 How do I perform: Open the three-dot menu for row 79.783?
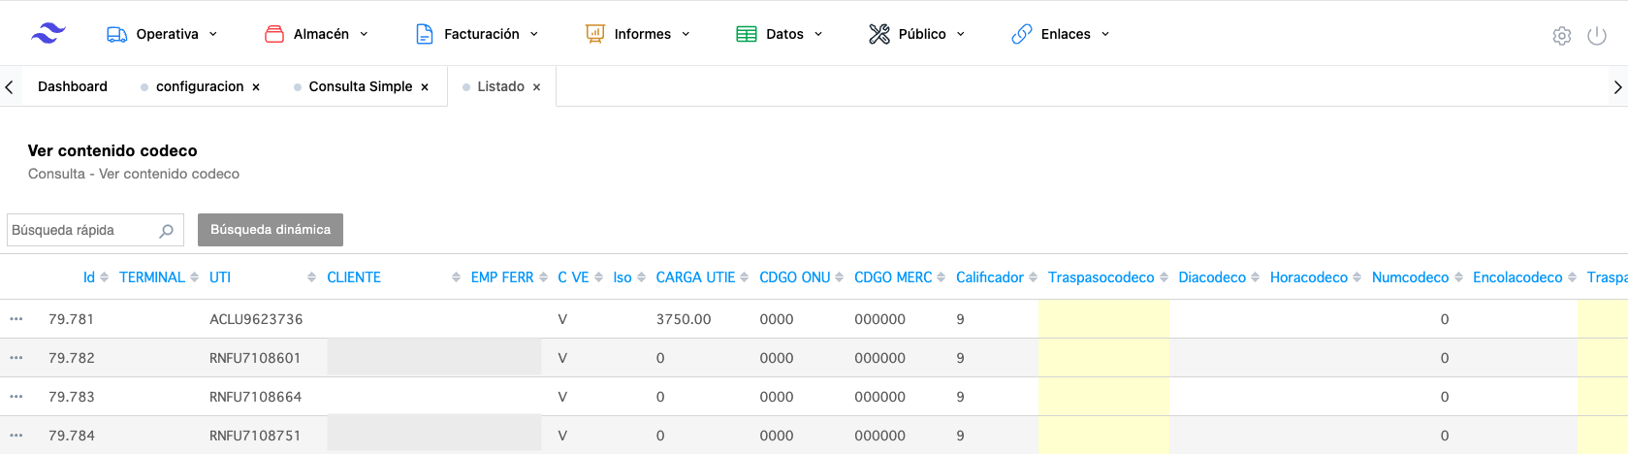[x=16, y=397]
